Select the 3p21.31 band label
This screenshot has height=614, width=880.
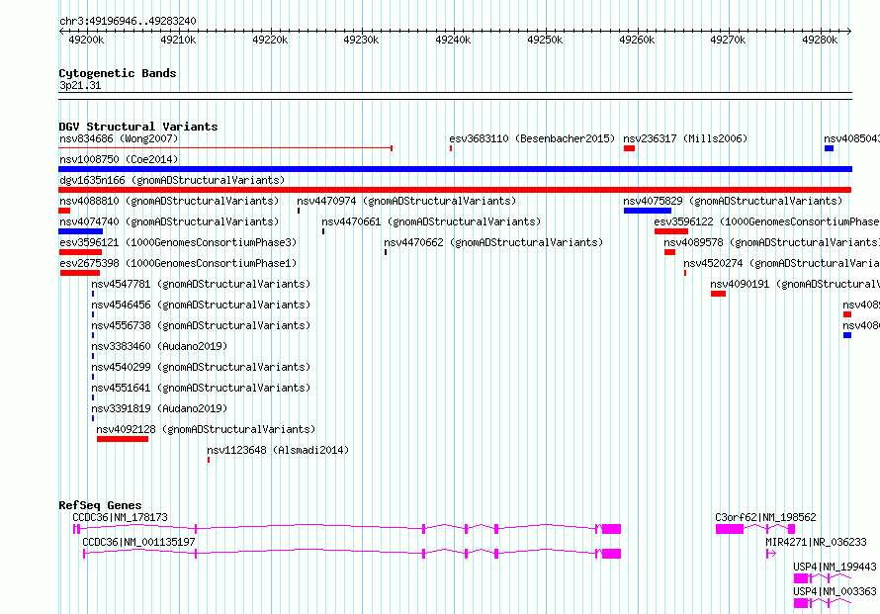tap(80, 85)
